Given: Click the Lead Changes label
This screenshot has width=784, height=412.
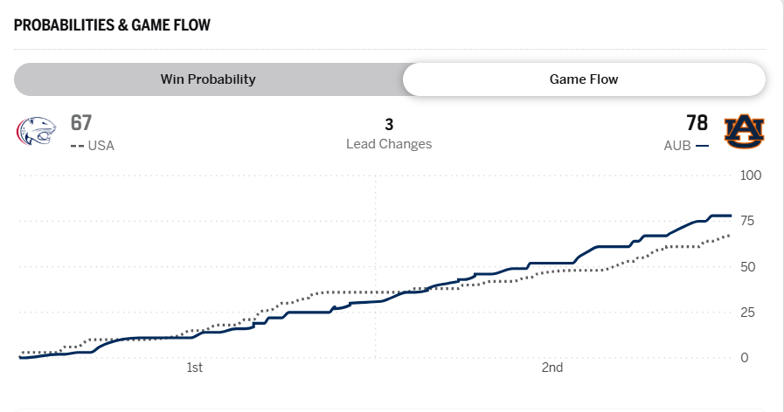Looking at the screenshot, I should [389, 144].
